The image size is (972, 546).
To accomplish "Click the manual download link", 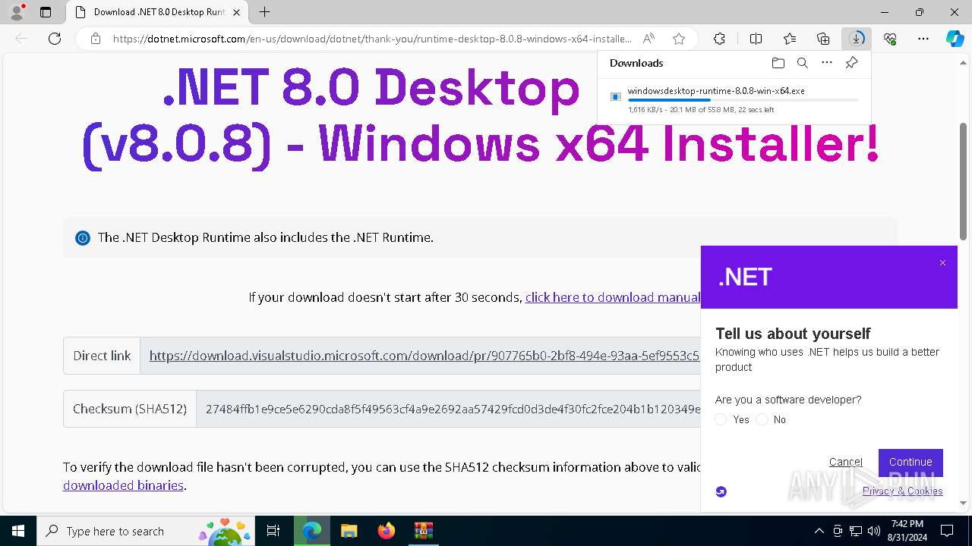I will 613,297.
